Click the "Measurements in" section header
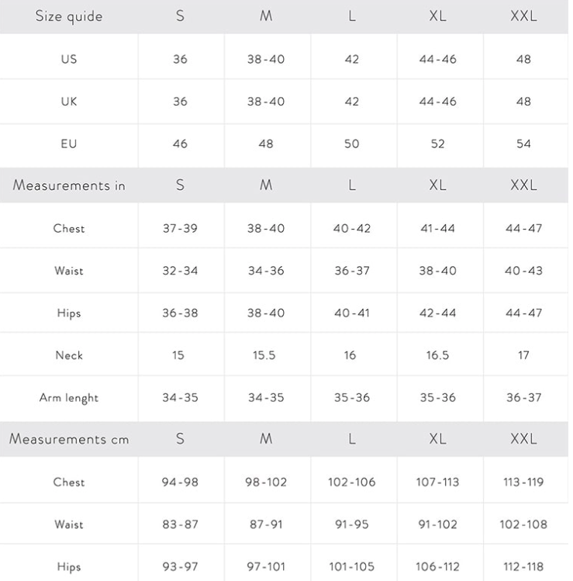The height and width of the screenshot is (581, 573). pyautogui.click(x=69, y=185)
